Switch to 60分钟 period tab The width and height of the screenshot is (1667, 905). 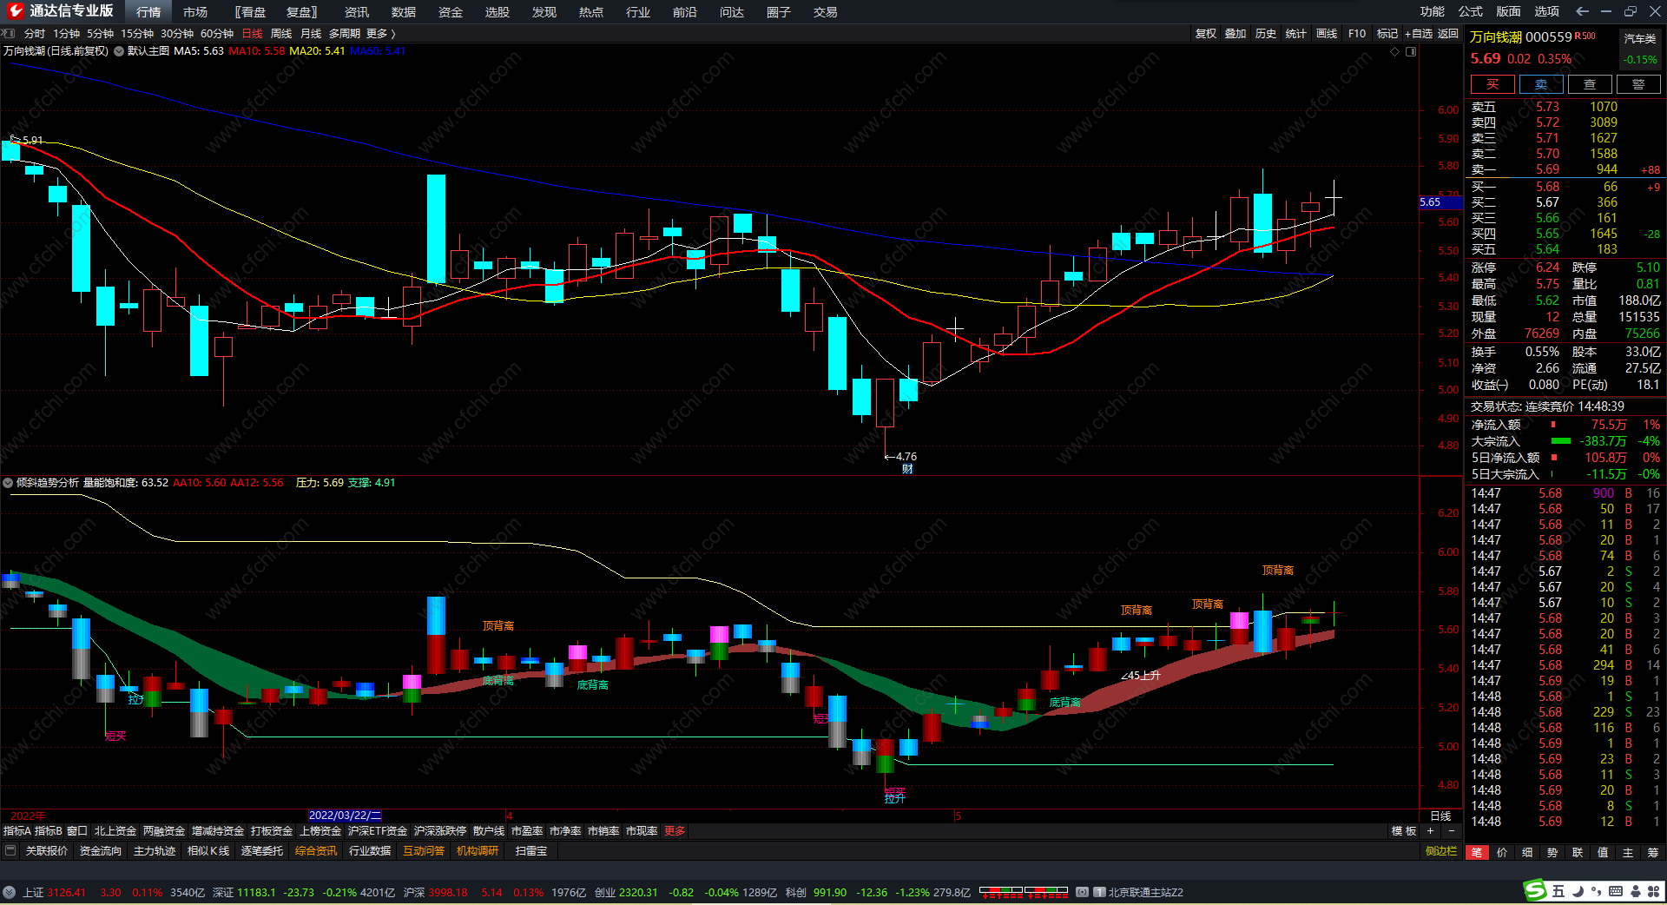pyautogui.click(x=217, y=34)
